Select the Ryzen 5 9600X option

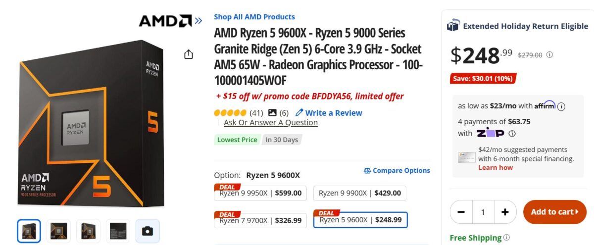[360, 220]
